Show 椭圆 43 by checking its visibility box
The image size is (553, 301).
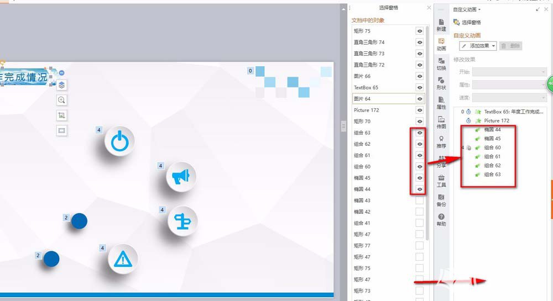420,200
